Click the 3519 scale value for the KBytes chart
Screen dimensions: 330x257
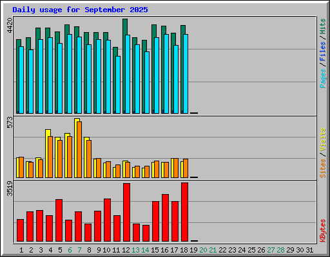pos(10,189)
